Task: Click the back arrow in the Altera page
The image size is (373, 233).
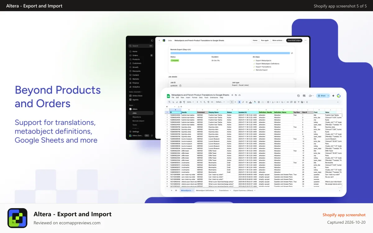Action: tap(159, 40)
